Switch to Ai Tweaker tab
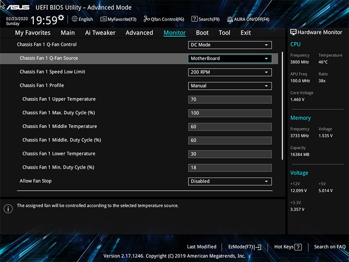The image size is (349, 262). coord(100,33)
